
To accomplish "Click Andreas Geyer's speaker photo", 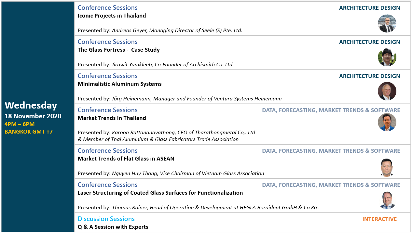I will [387, 23].
